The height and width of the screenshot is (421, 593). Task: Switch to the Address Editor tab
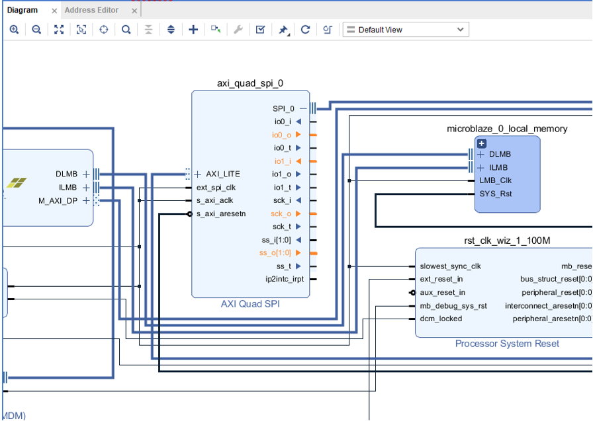pos(91,10)
